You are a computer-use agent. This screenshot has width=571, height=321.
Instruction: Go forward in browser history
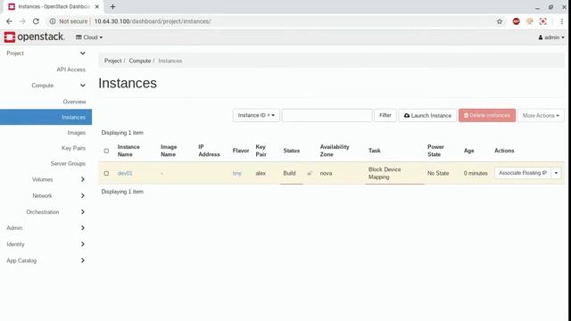22,21
